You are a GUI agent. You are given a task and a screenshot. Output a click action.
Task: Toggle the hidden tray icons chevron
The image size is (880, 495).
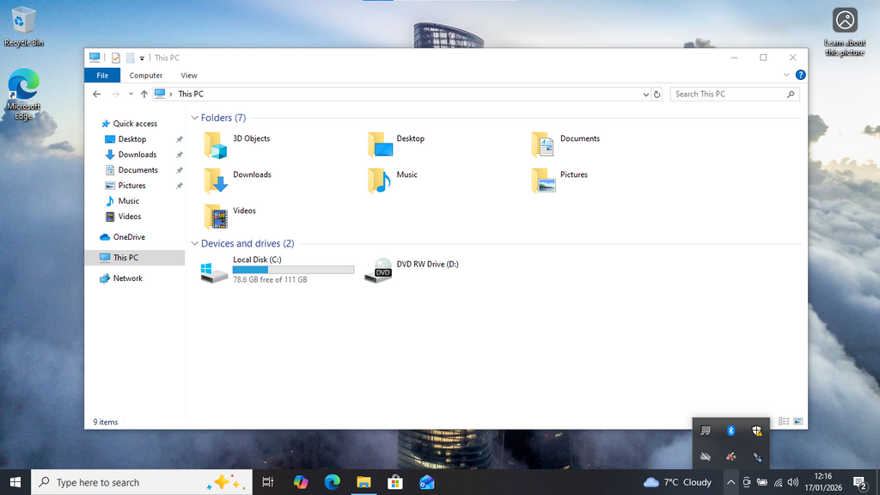coord(730,482)
